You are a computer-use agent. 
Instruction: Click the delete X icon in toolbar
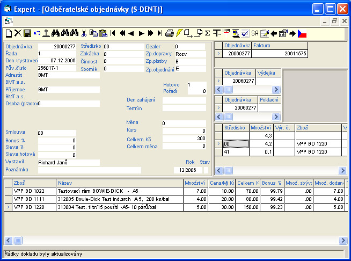point(17,33)
